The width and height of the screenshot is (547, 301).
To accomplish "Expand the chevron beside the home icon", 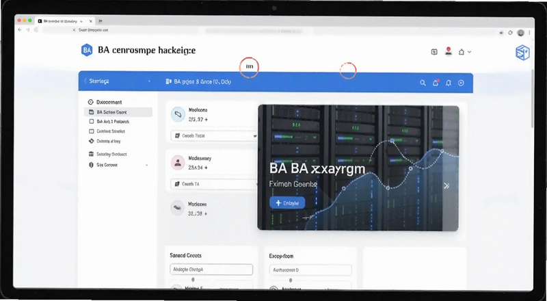I will point(469,52).
